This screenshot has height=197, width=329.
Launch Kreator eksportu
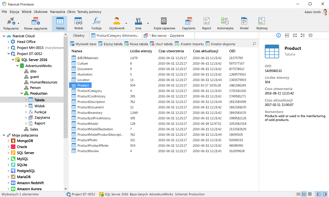[x=220, y=44]
